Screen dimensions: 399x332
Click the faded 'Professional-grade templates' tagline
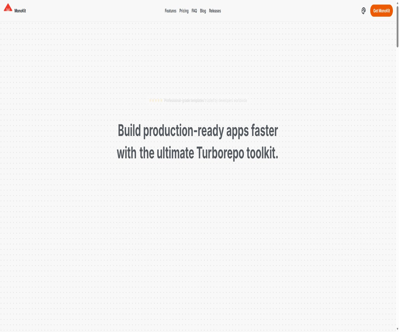(x=184, y=100)
